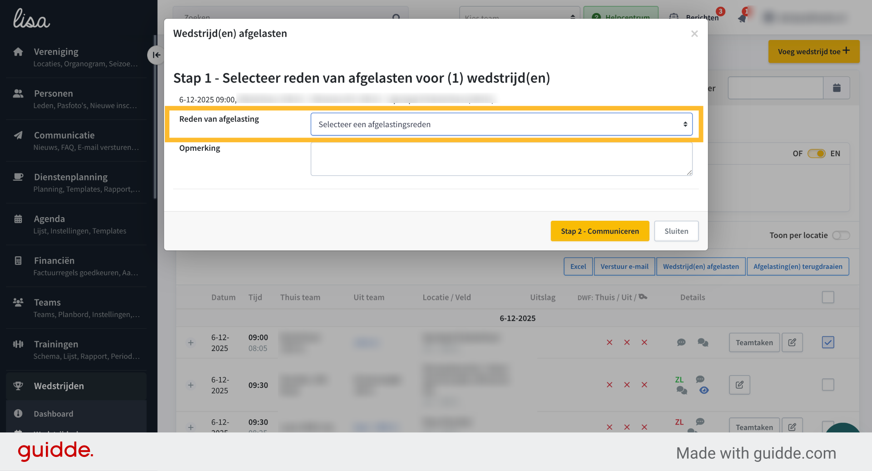The width and height of the screenshot is (872, 471).
Task: Click the Sluiten button
Action: pyautogui.click(x=676, y=231)
